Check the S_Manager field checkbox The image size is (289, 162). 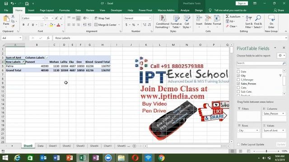point(238,80)
